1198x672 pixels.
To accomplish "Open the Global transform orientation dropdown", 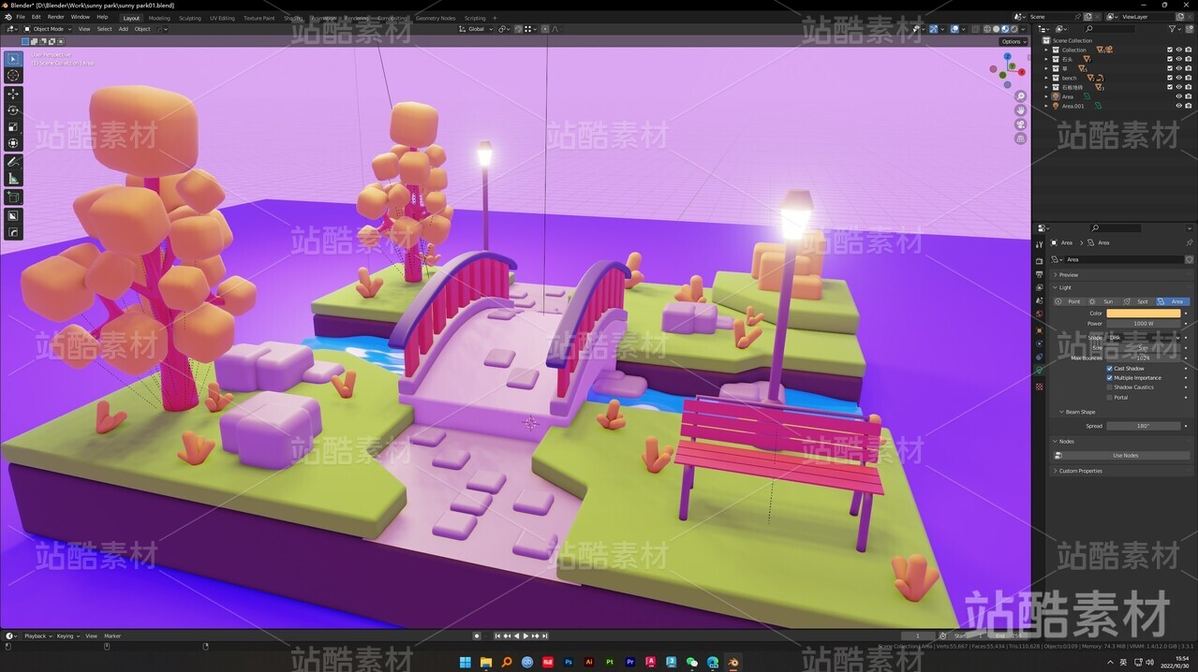I will pos(478,29).
